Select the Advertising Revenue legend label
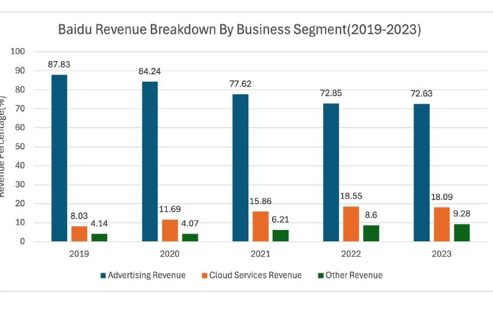This screenshot has height=329, width=493. click(147, 275)
